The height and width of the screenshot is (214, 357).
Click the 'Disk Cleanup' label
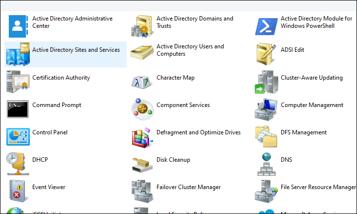(x=173, y=160)
